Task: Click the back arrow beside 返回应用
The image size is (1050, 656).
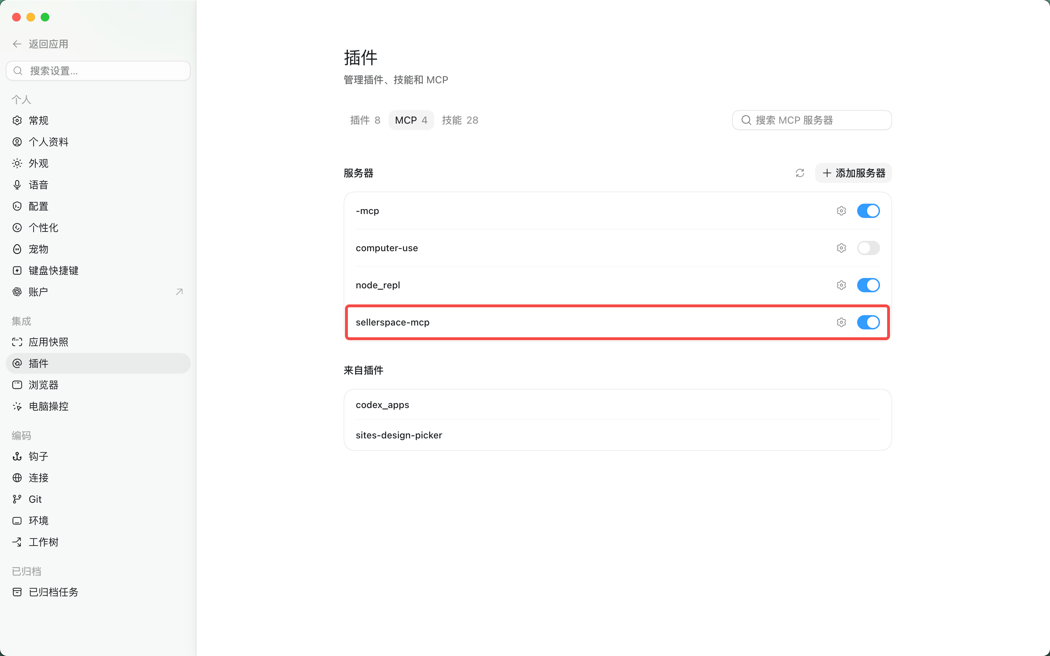Action: (17, 44)
